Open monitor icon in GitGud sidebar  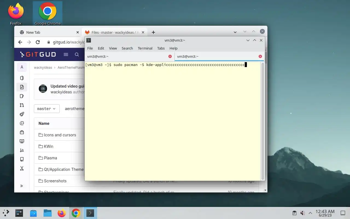point(22,141)
